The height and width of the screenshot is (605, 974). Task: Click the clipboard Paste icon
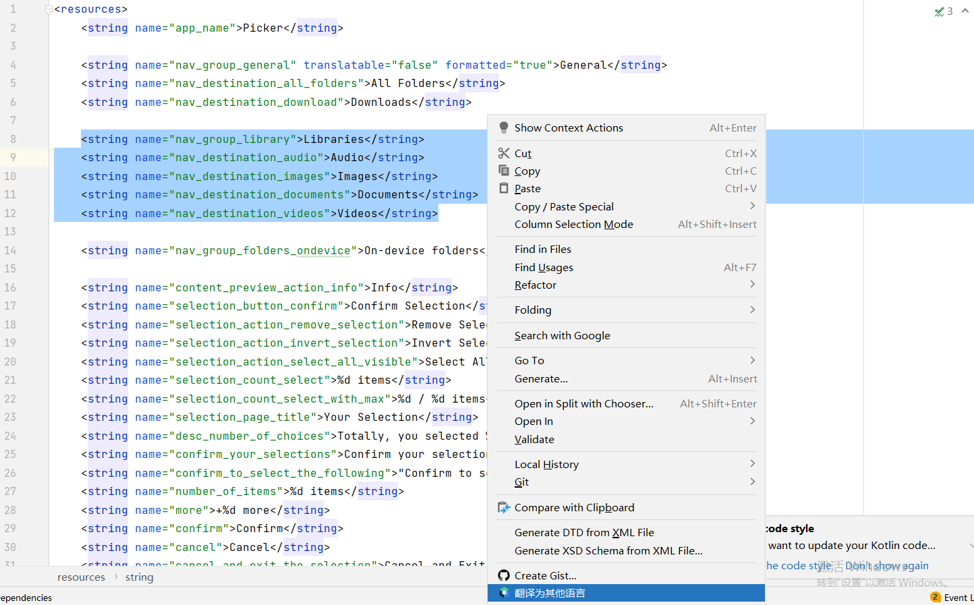pos(503,188)
